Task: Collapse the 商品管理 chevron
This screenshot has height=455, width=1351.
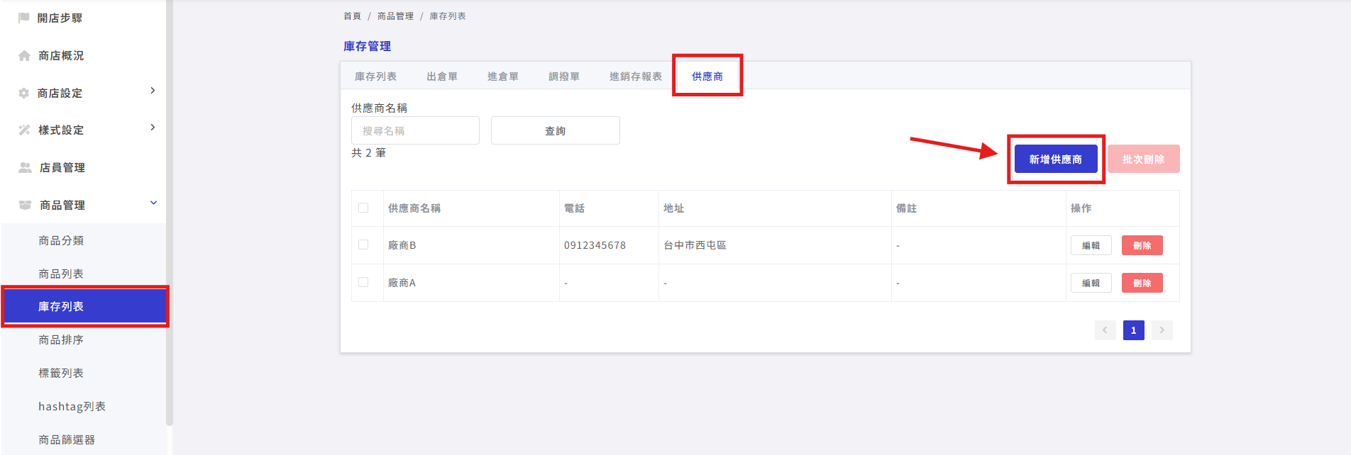Action: pos(153,203)
